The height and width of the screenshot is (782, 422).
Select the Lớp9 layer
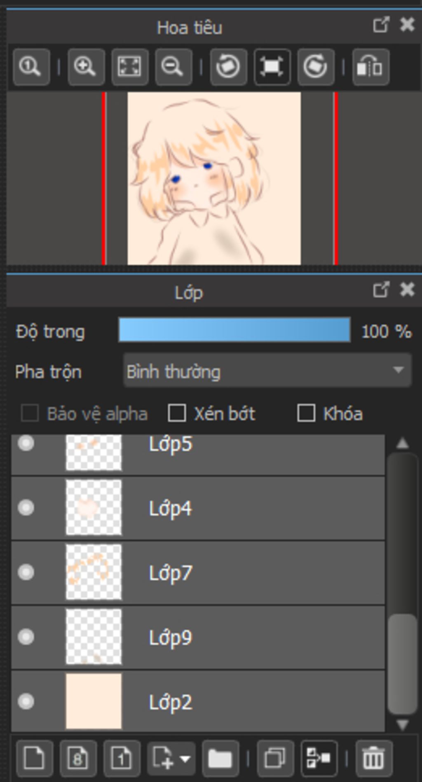click(247, 637)
